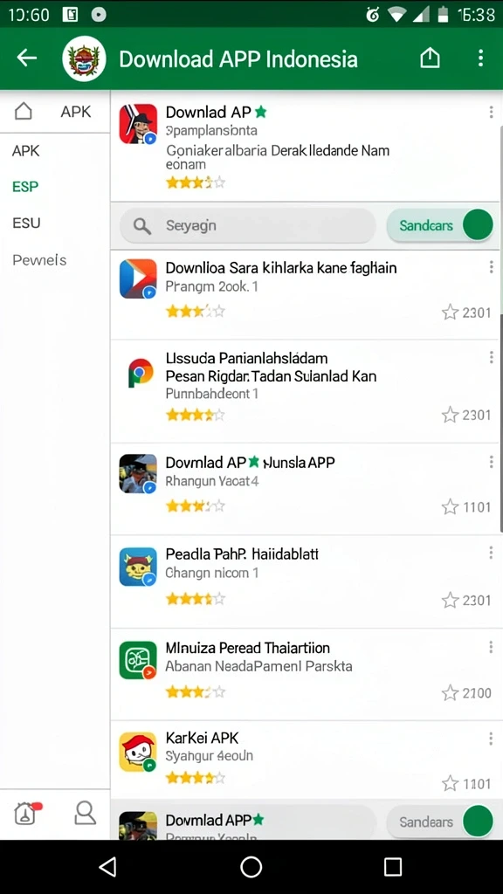503x894 pixels.
Task: Tap the home icon in sidebar
Action: coord(23,111)
